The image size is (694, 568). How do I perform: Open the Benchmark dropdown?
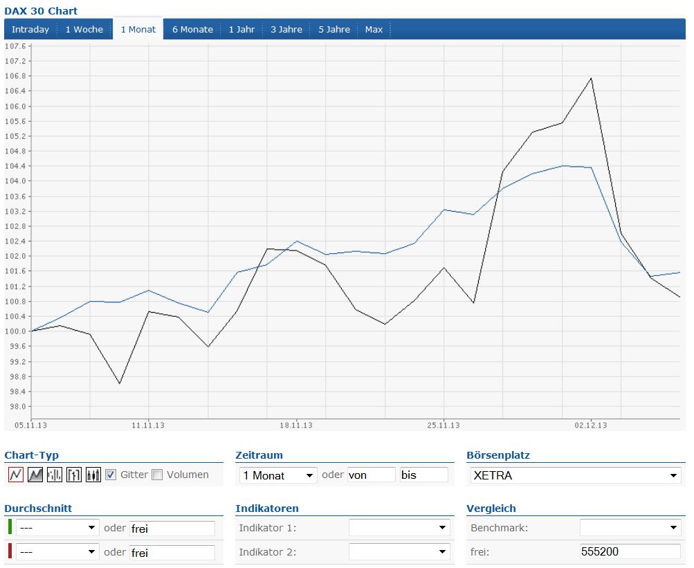(630, 527)
